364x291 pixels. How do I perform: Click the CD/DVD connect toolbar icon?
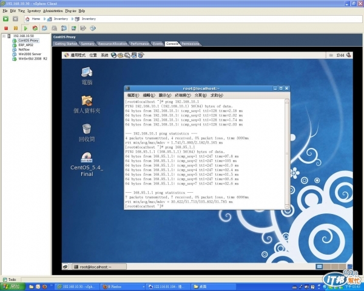pyautogui.click(x=93, y=28)
